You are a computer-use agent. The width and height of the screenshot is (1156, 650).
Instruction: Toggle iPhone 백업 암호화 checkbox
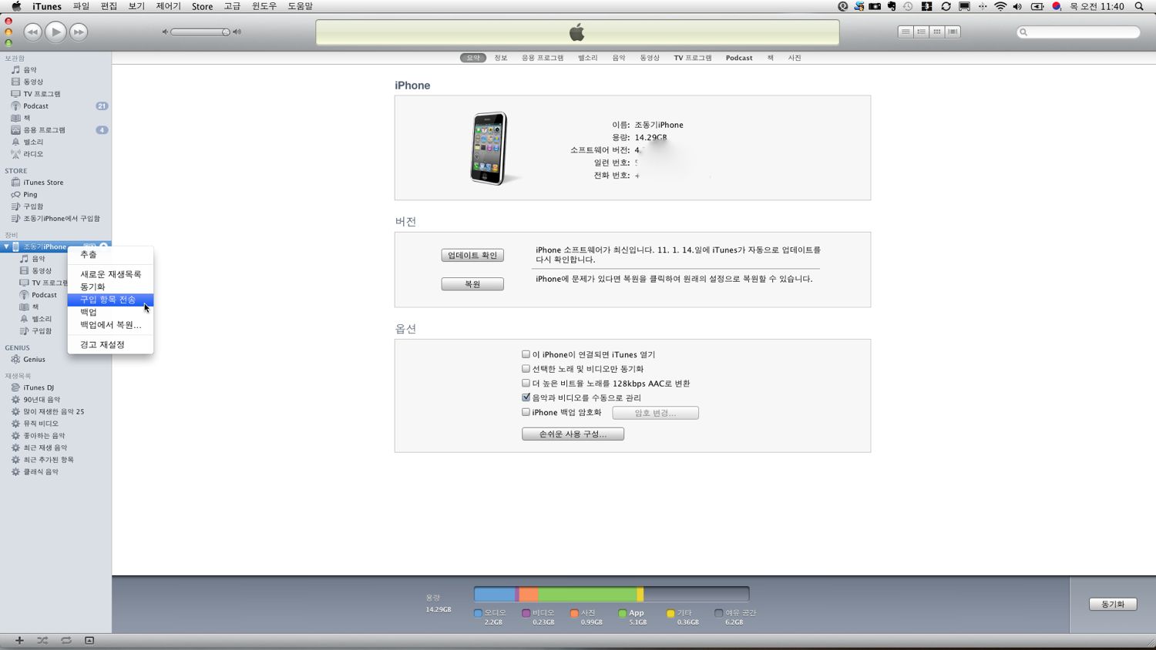[526, 412]
